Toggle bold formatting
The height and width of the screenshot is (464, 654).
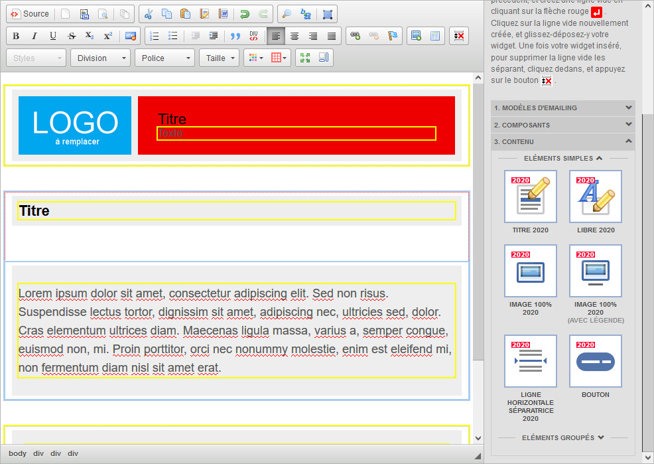coord(16,36)
